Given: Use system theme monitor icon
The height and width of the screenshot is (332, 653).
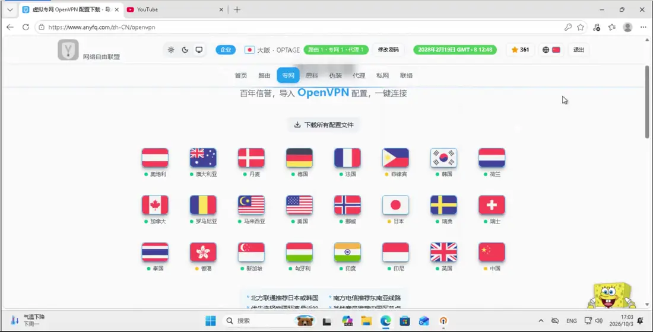Looking at the screenshot, I should [199, 50].
